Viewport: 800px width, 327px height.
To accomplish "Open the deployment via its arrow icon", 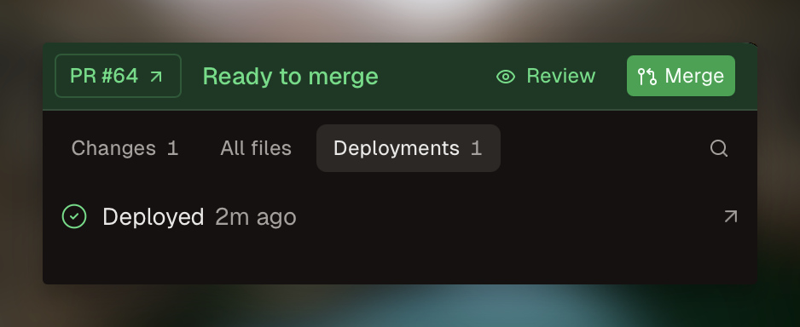I will click(x=731, y=216).
